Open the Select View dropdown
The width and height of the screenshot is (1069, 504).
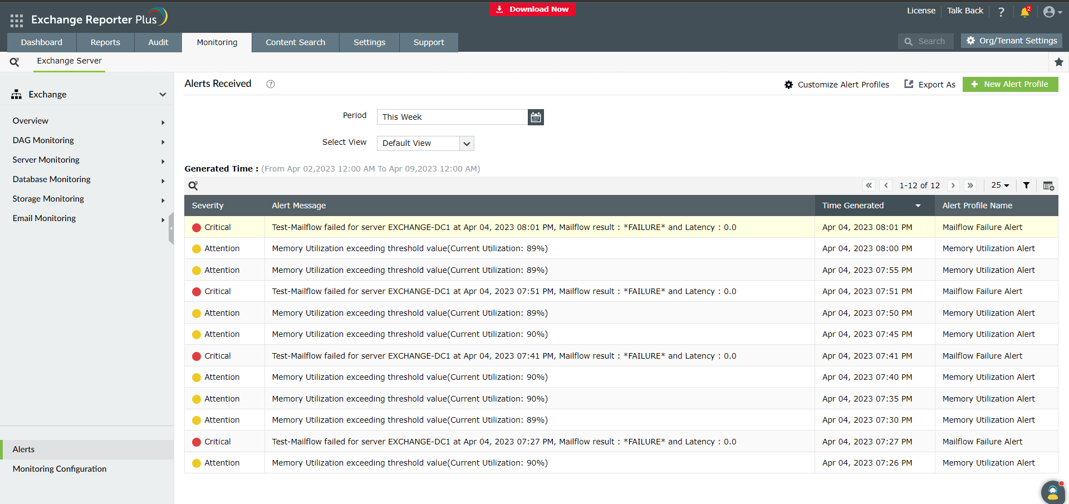[425, 143]
